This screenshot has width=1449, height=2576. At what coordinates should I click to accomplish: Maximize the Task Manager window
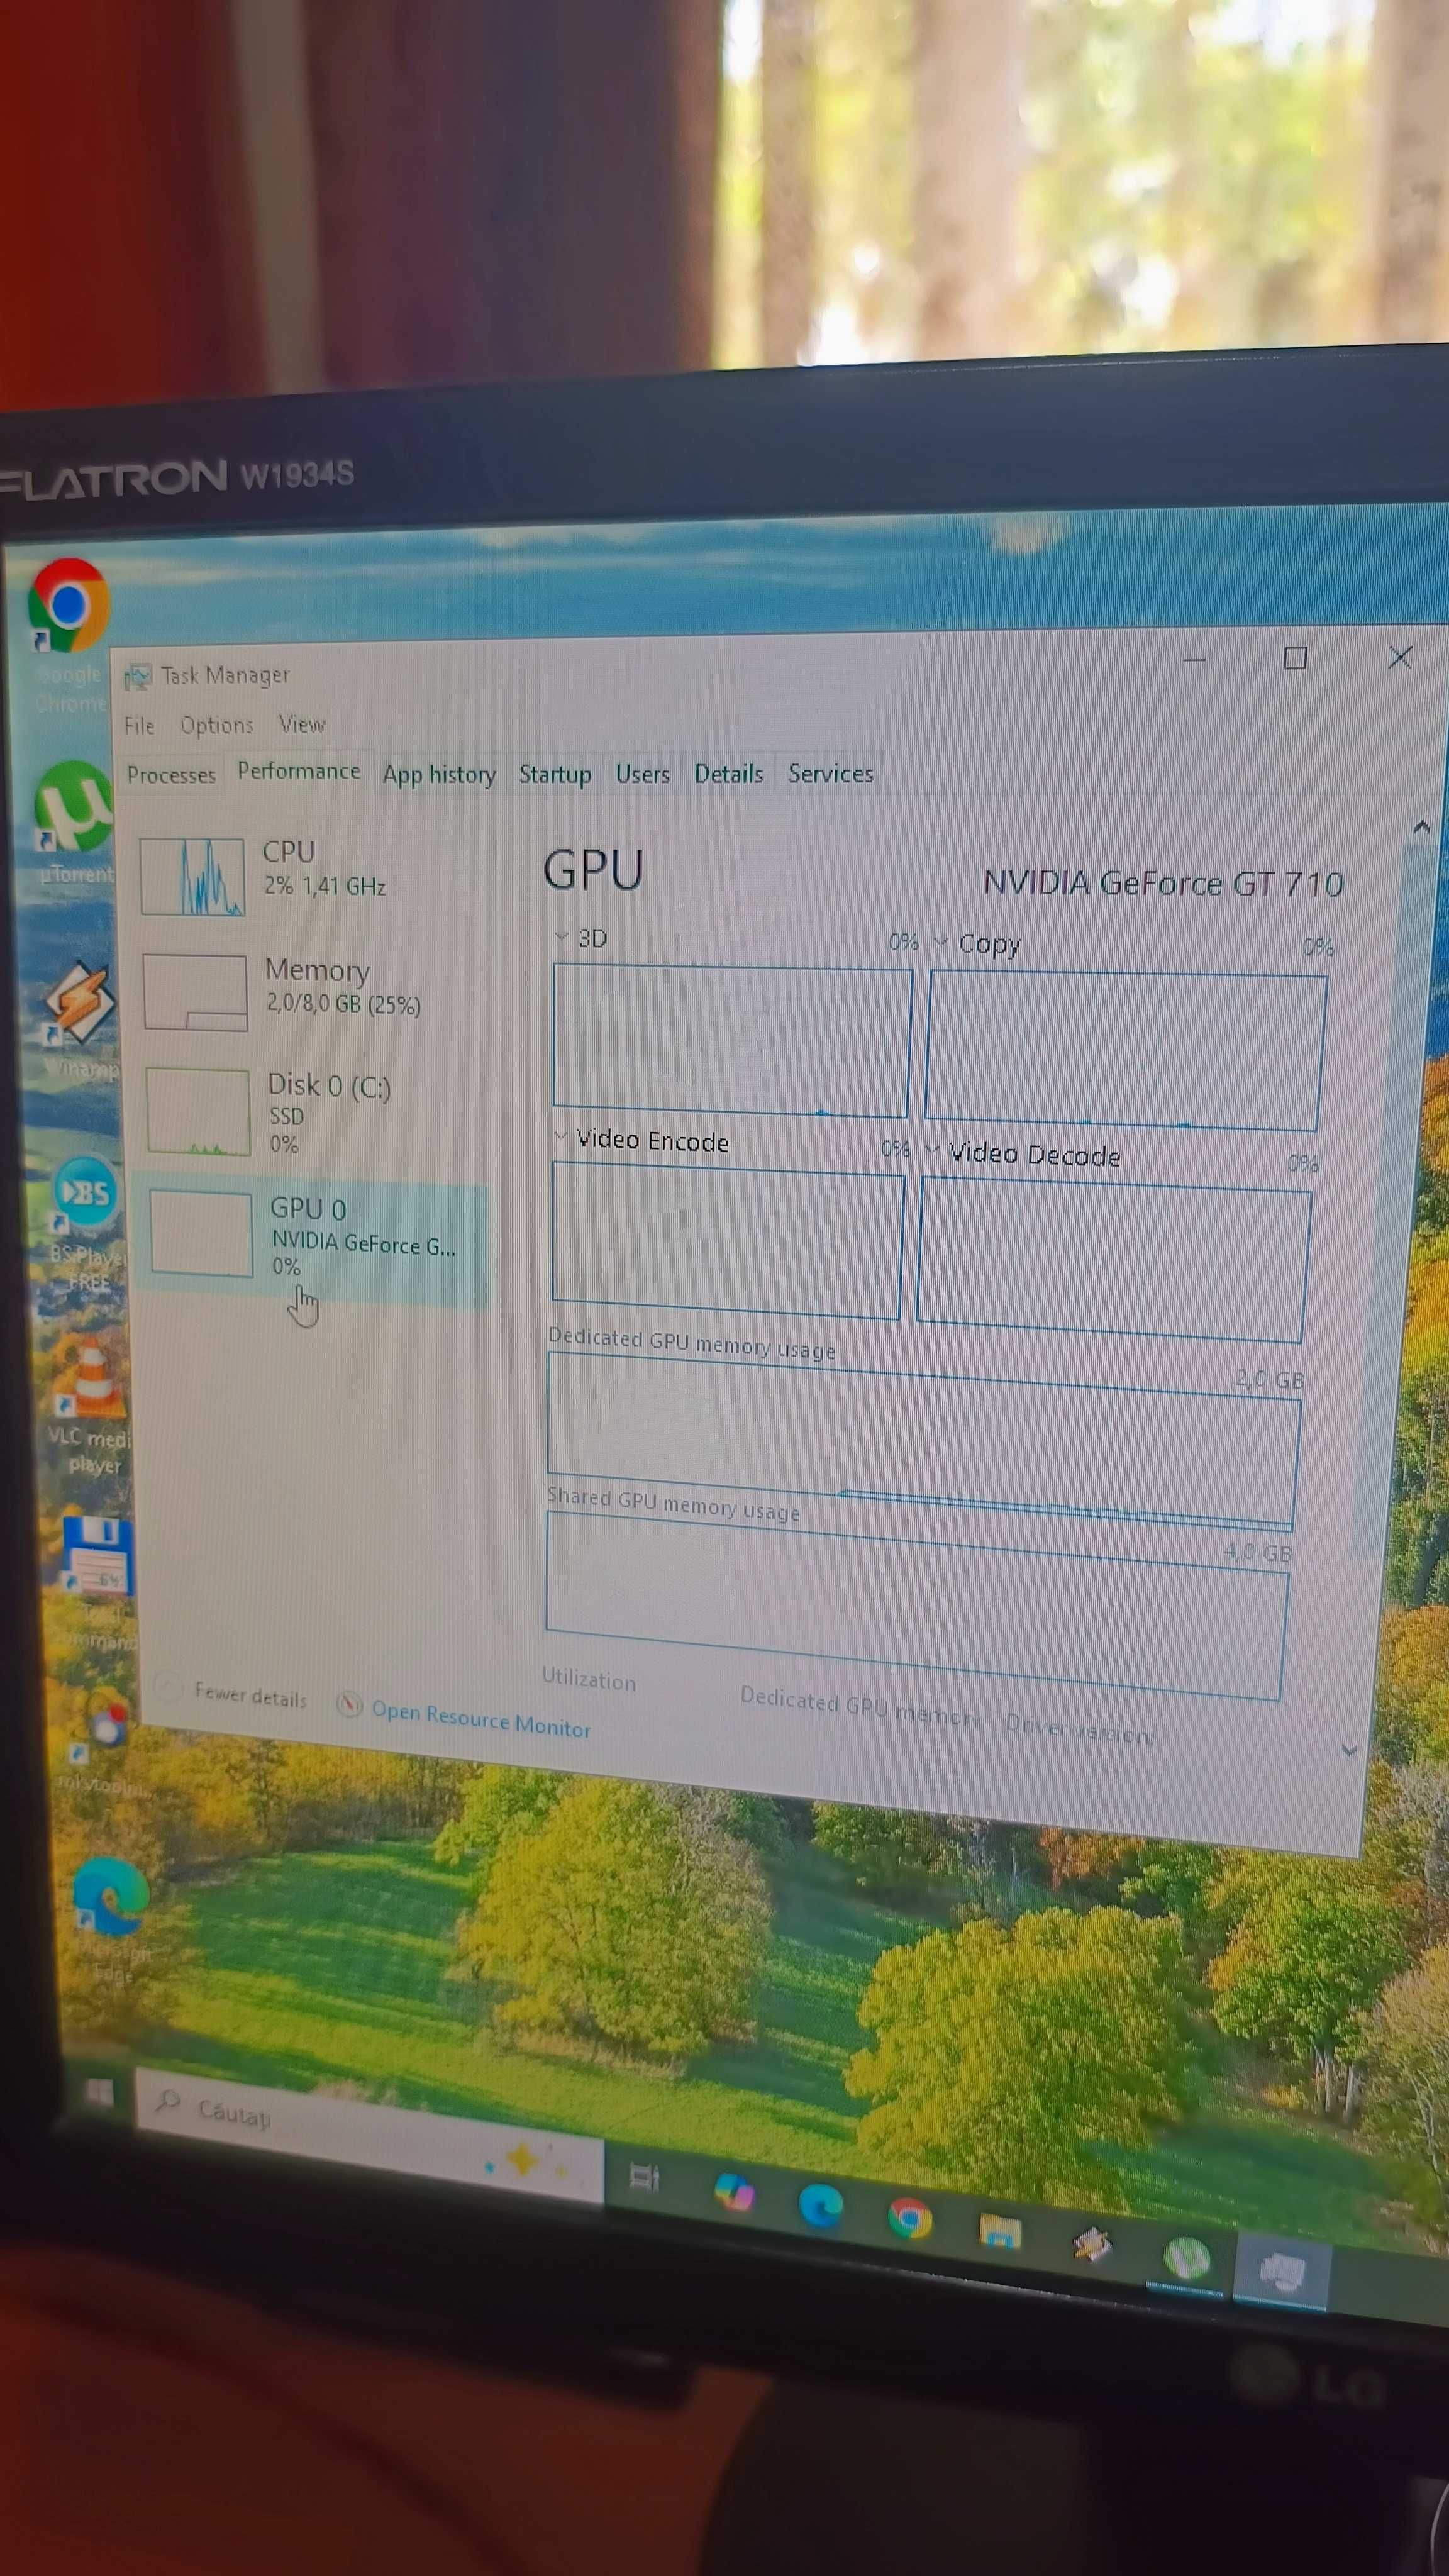point(1295,658)
